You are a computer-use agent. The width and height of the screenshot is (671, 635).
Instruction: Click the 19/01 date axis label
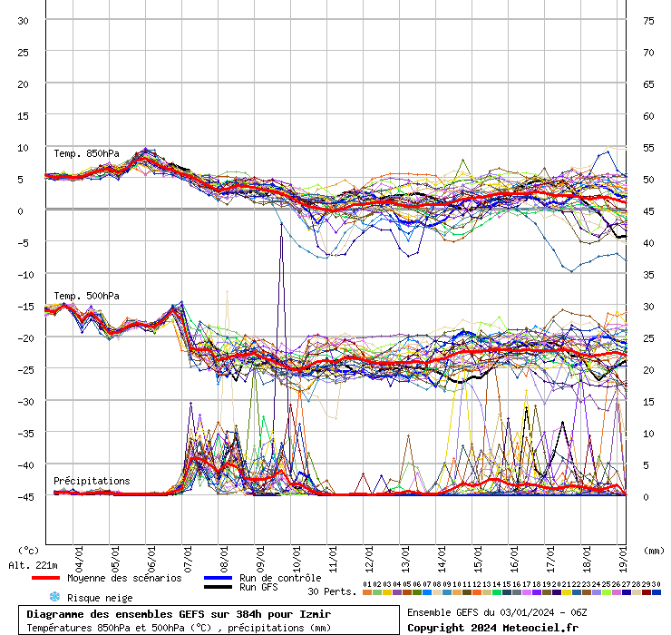click(624, 559)
